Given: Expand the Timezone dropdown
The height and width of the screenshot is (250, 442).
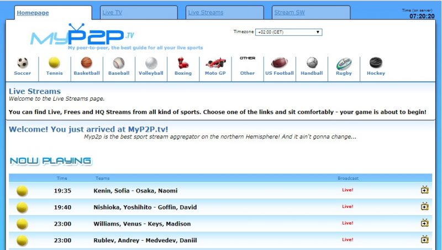Looking at the screenshot, I should pos(289,32).
